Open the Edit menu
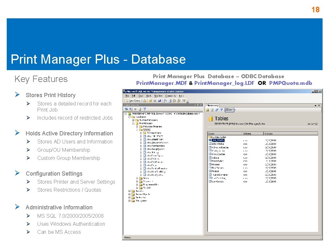Image resolution: width=329 pixels, height=247 pixels. [x=133, y=96]
